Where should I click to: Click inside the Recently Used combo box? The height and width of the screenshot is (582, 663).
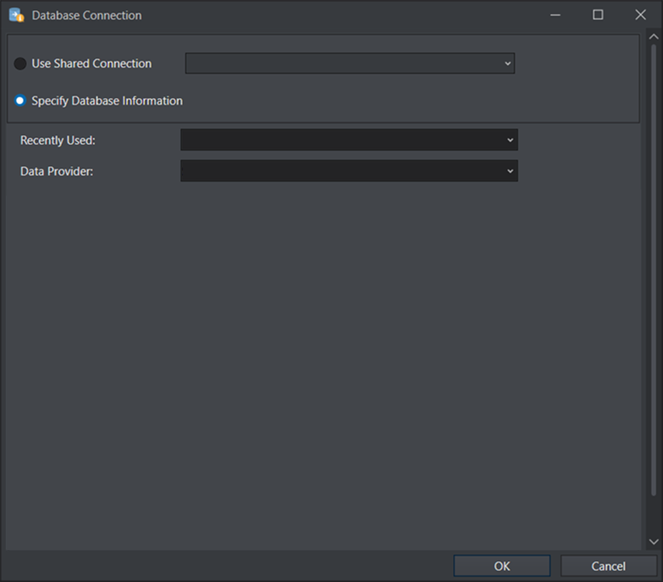coord(341,140)
